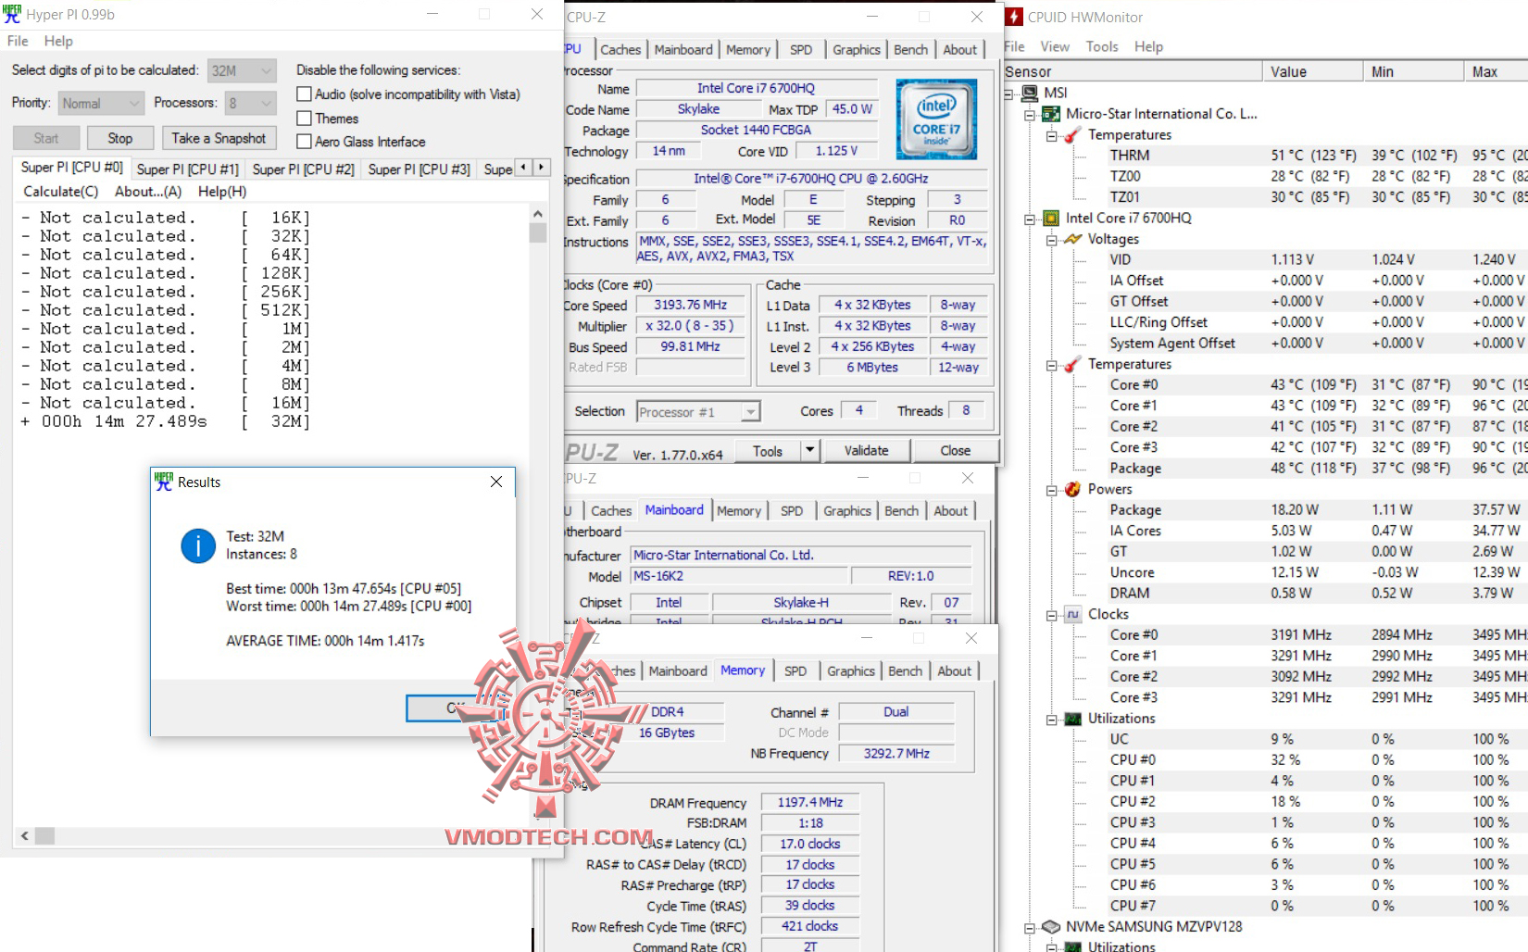Viewport: 1528px width, 952px height.
Task: Collapse the Powers tree group
Action: coord(1052,490)
